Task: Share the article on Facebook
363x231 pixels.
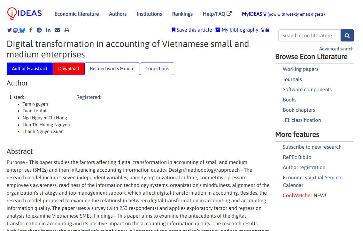Action: [x=31, y=30]
